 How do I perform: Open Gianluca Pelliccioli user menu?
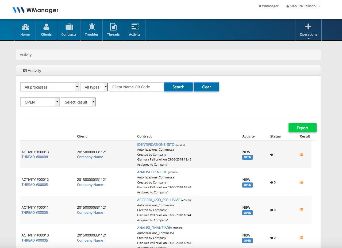coord(303,6)
